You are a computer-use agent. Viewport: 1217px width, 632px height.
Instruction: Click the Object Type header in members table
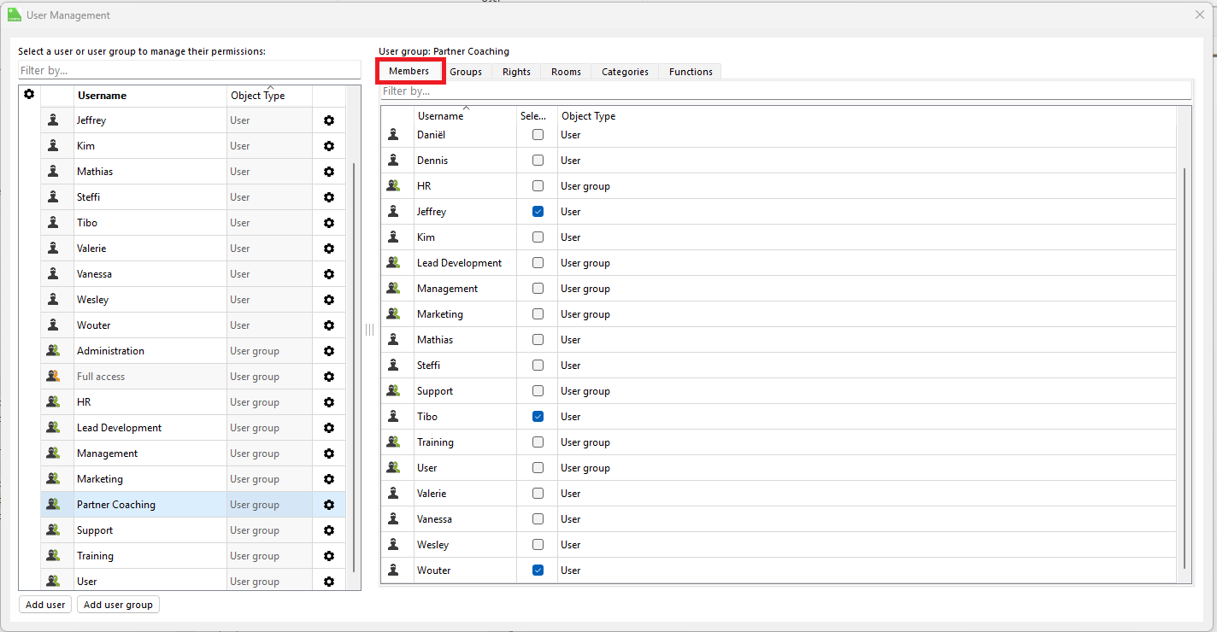[588, 116]
